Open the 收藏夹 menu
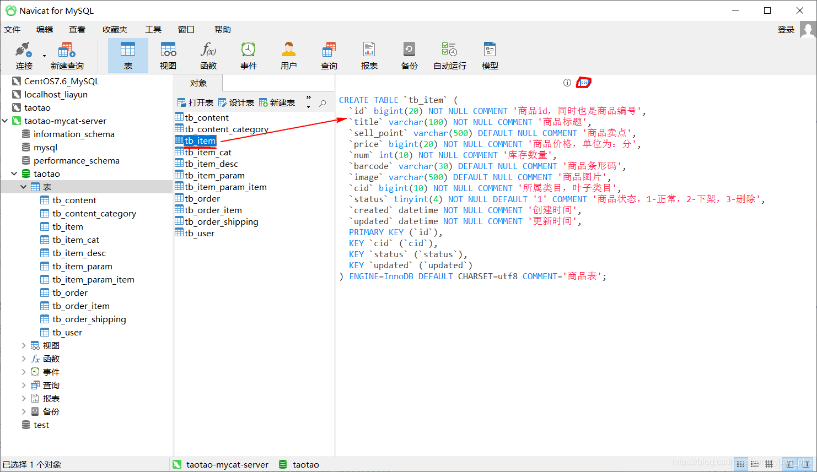Screen dimensions: 817x472 [115, 29]
